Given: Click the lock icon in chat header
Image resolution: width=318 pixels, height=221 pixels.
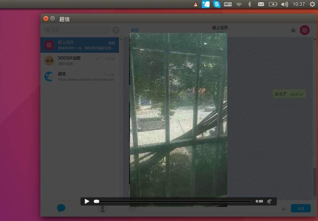Looking at the screenshot, I should [x=293, y=30].
